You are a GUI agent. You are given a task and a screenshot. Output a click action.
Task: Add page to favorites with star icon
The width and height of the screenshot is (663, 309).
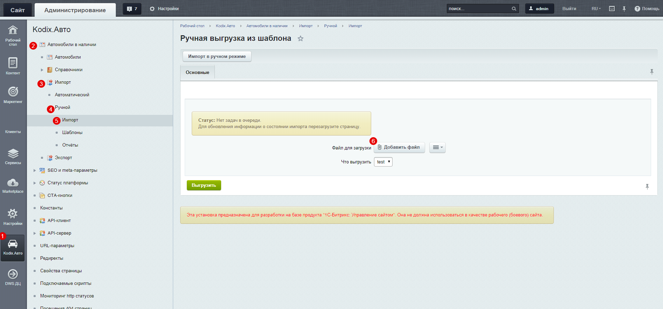301,38
